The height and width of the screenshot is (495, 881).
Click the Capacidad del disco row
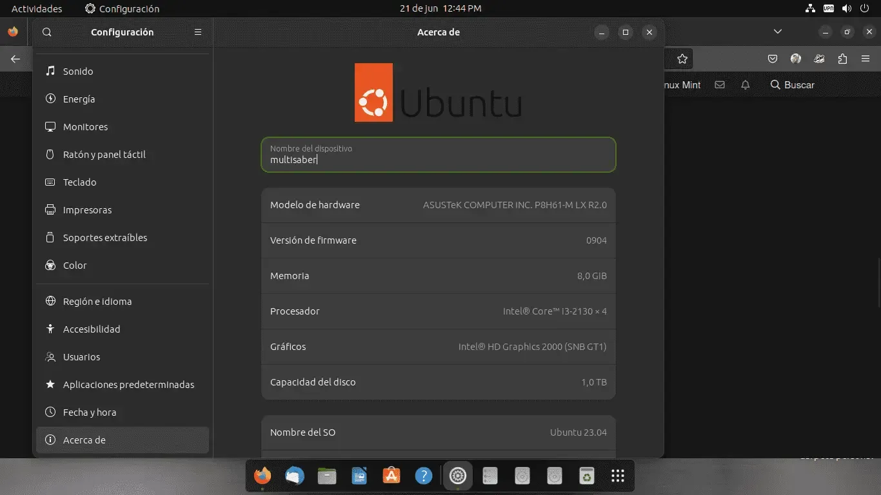coord(439,382)
